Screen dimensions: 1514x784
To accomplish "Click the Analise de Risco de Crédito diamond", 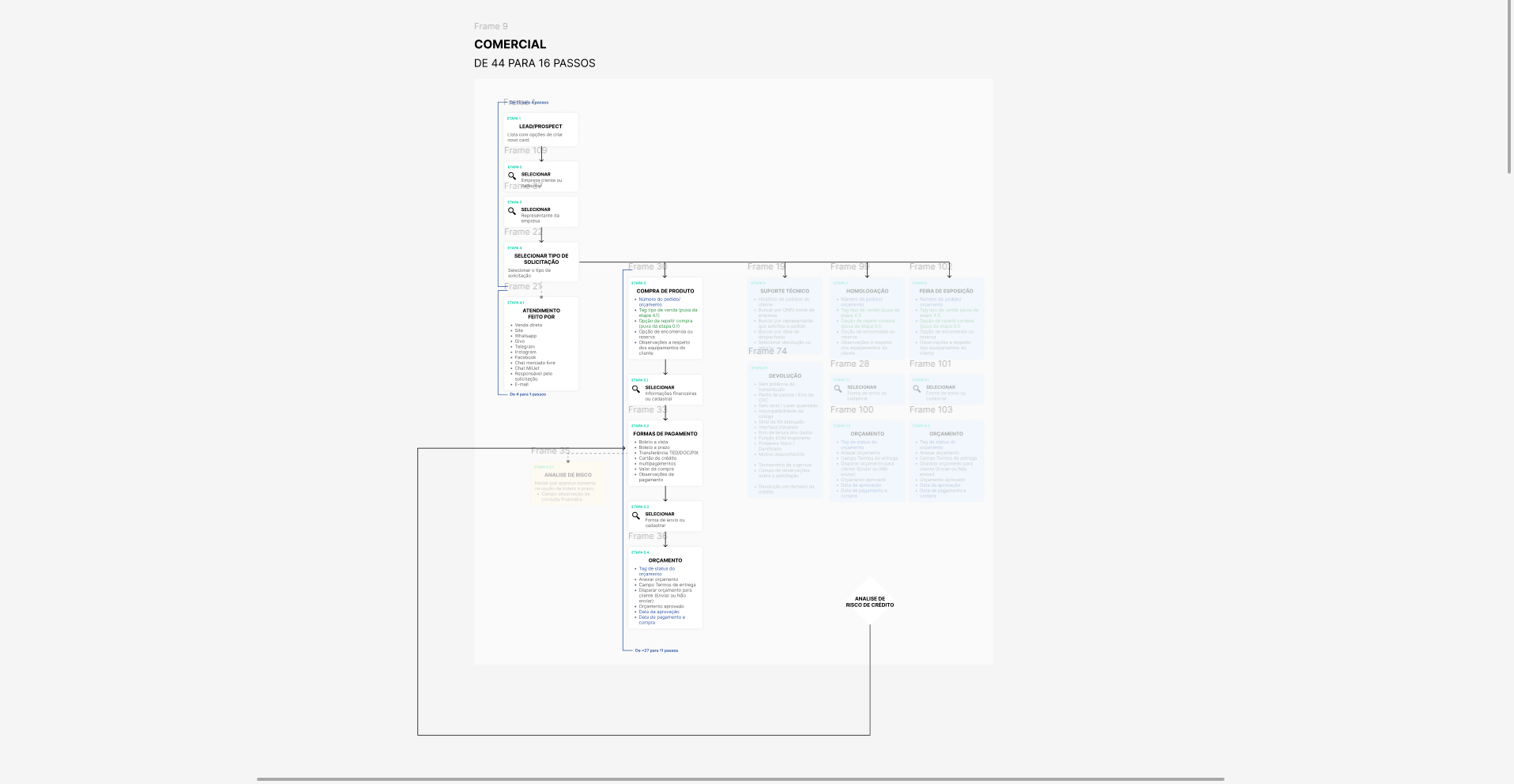I will click(869, 601).
